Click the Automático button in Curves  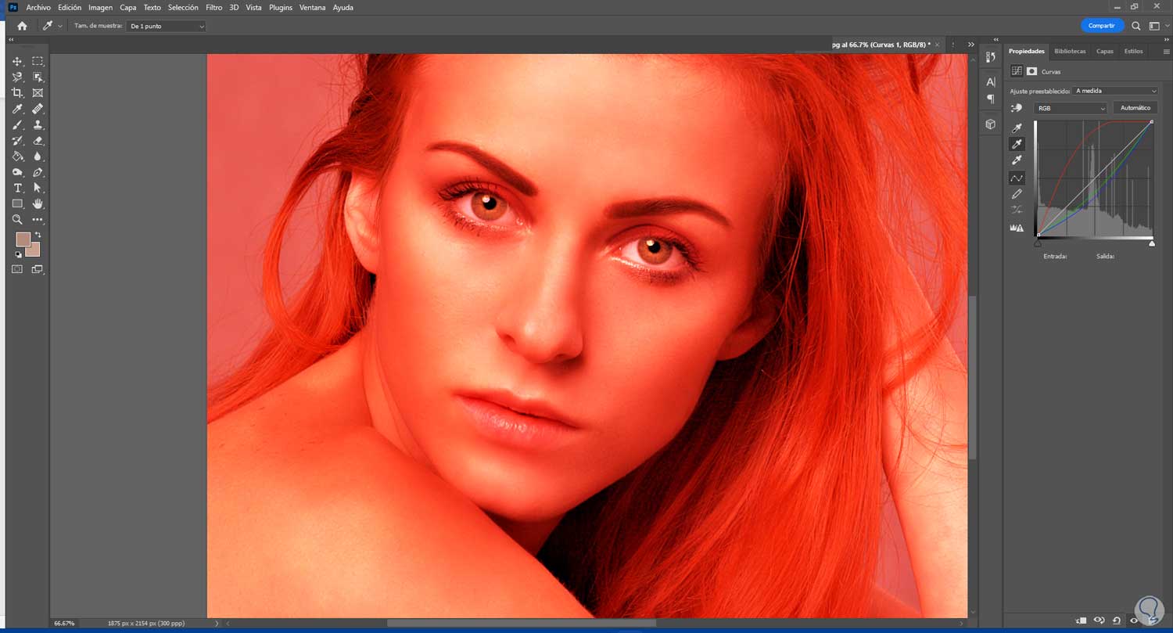tap(1135, 108)
